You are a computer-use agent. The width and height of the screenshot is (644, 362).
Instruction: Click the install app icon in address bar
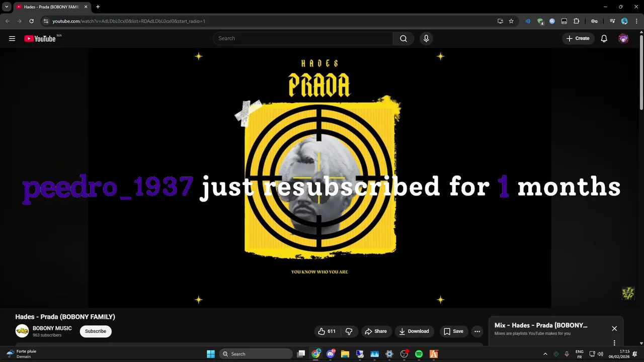500,21
